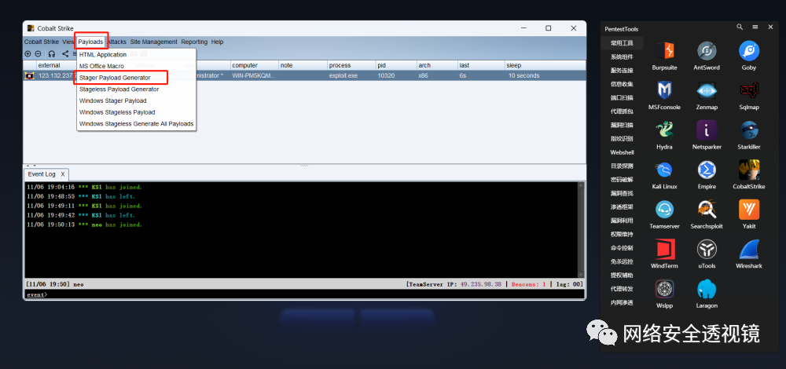Choose HTML Application from Payloads menu
786x369 pixels.
tap(136, 55)
